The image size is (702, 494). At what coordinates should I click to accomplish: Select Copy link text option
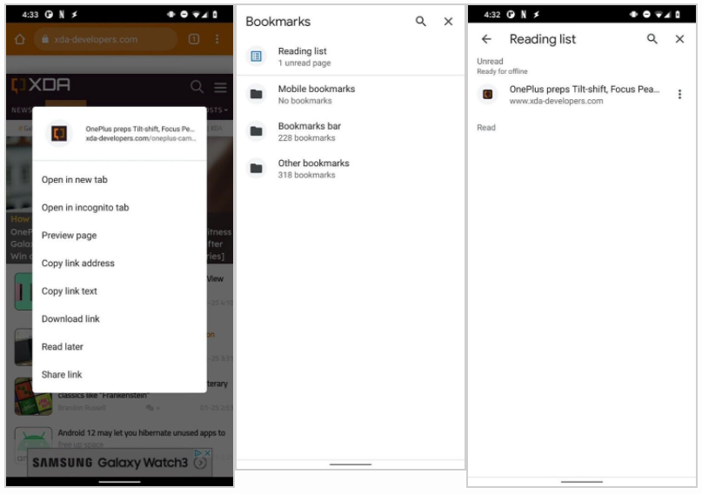119,290
